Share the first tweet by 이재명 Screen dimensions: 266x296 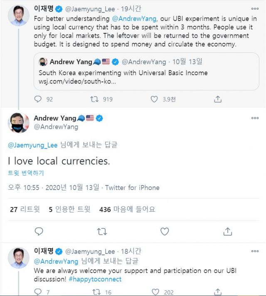217,99
